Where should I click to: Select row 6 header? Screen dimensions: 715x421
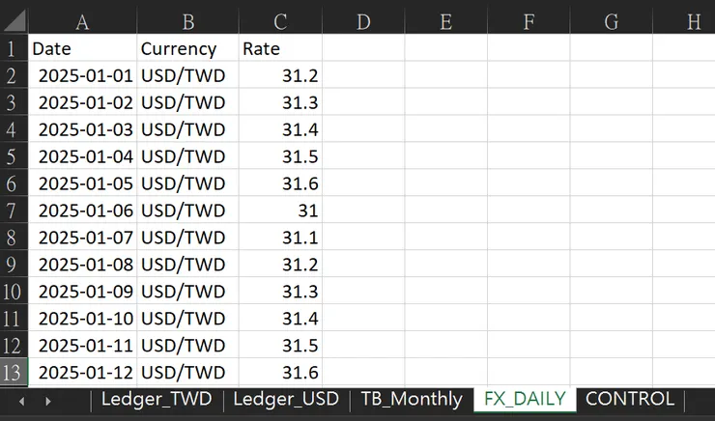14,182
